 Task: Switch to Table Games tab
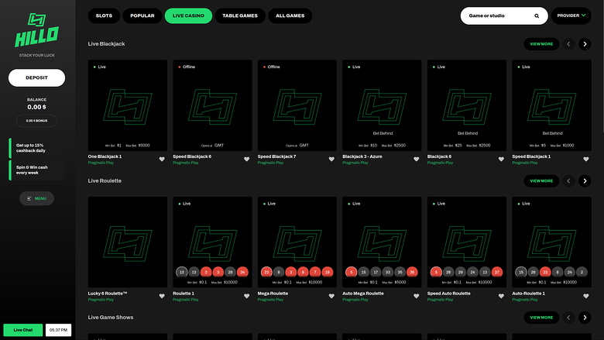click(x=239, y=15)
